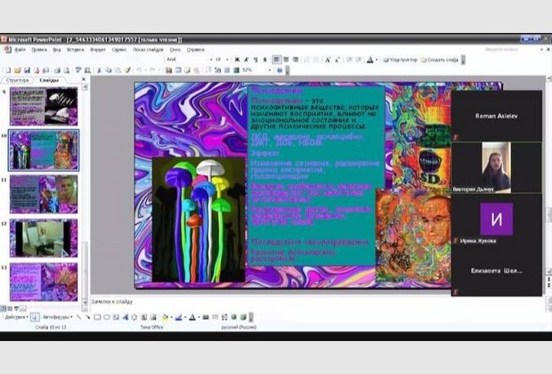The image size is (552, 374).
Task: Click the Bold formatting button
Action: tap(237, 60)
